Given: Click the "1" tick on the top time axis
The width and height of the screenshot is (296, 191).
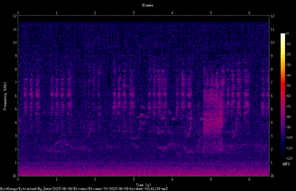Looking at the screenshot, I should click(56, 13).
